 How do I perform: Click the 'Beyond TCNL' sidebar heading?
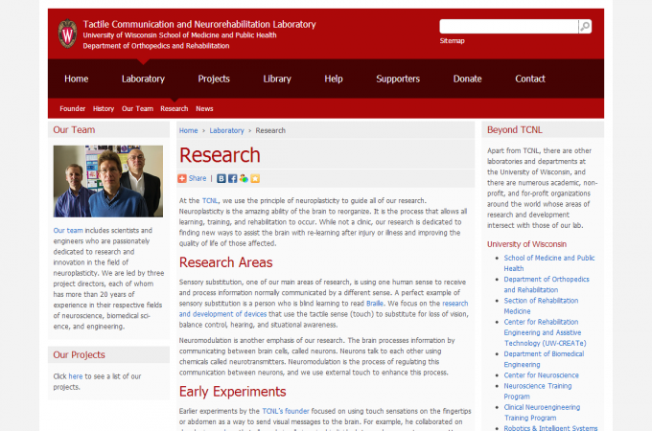[x=514, y=130]
